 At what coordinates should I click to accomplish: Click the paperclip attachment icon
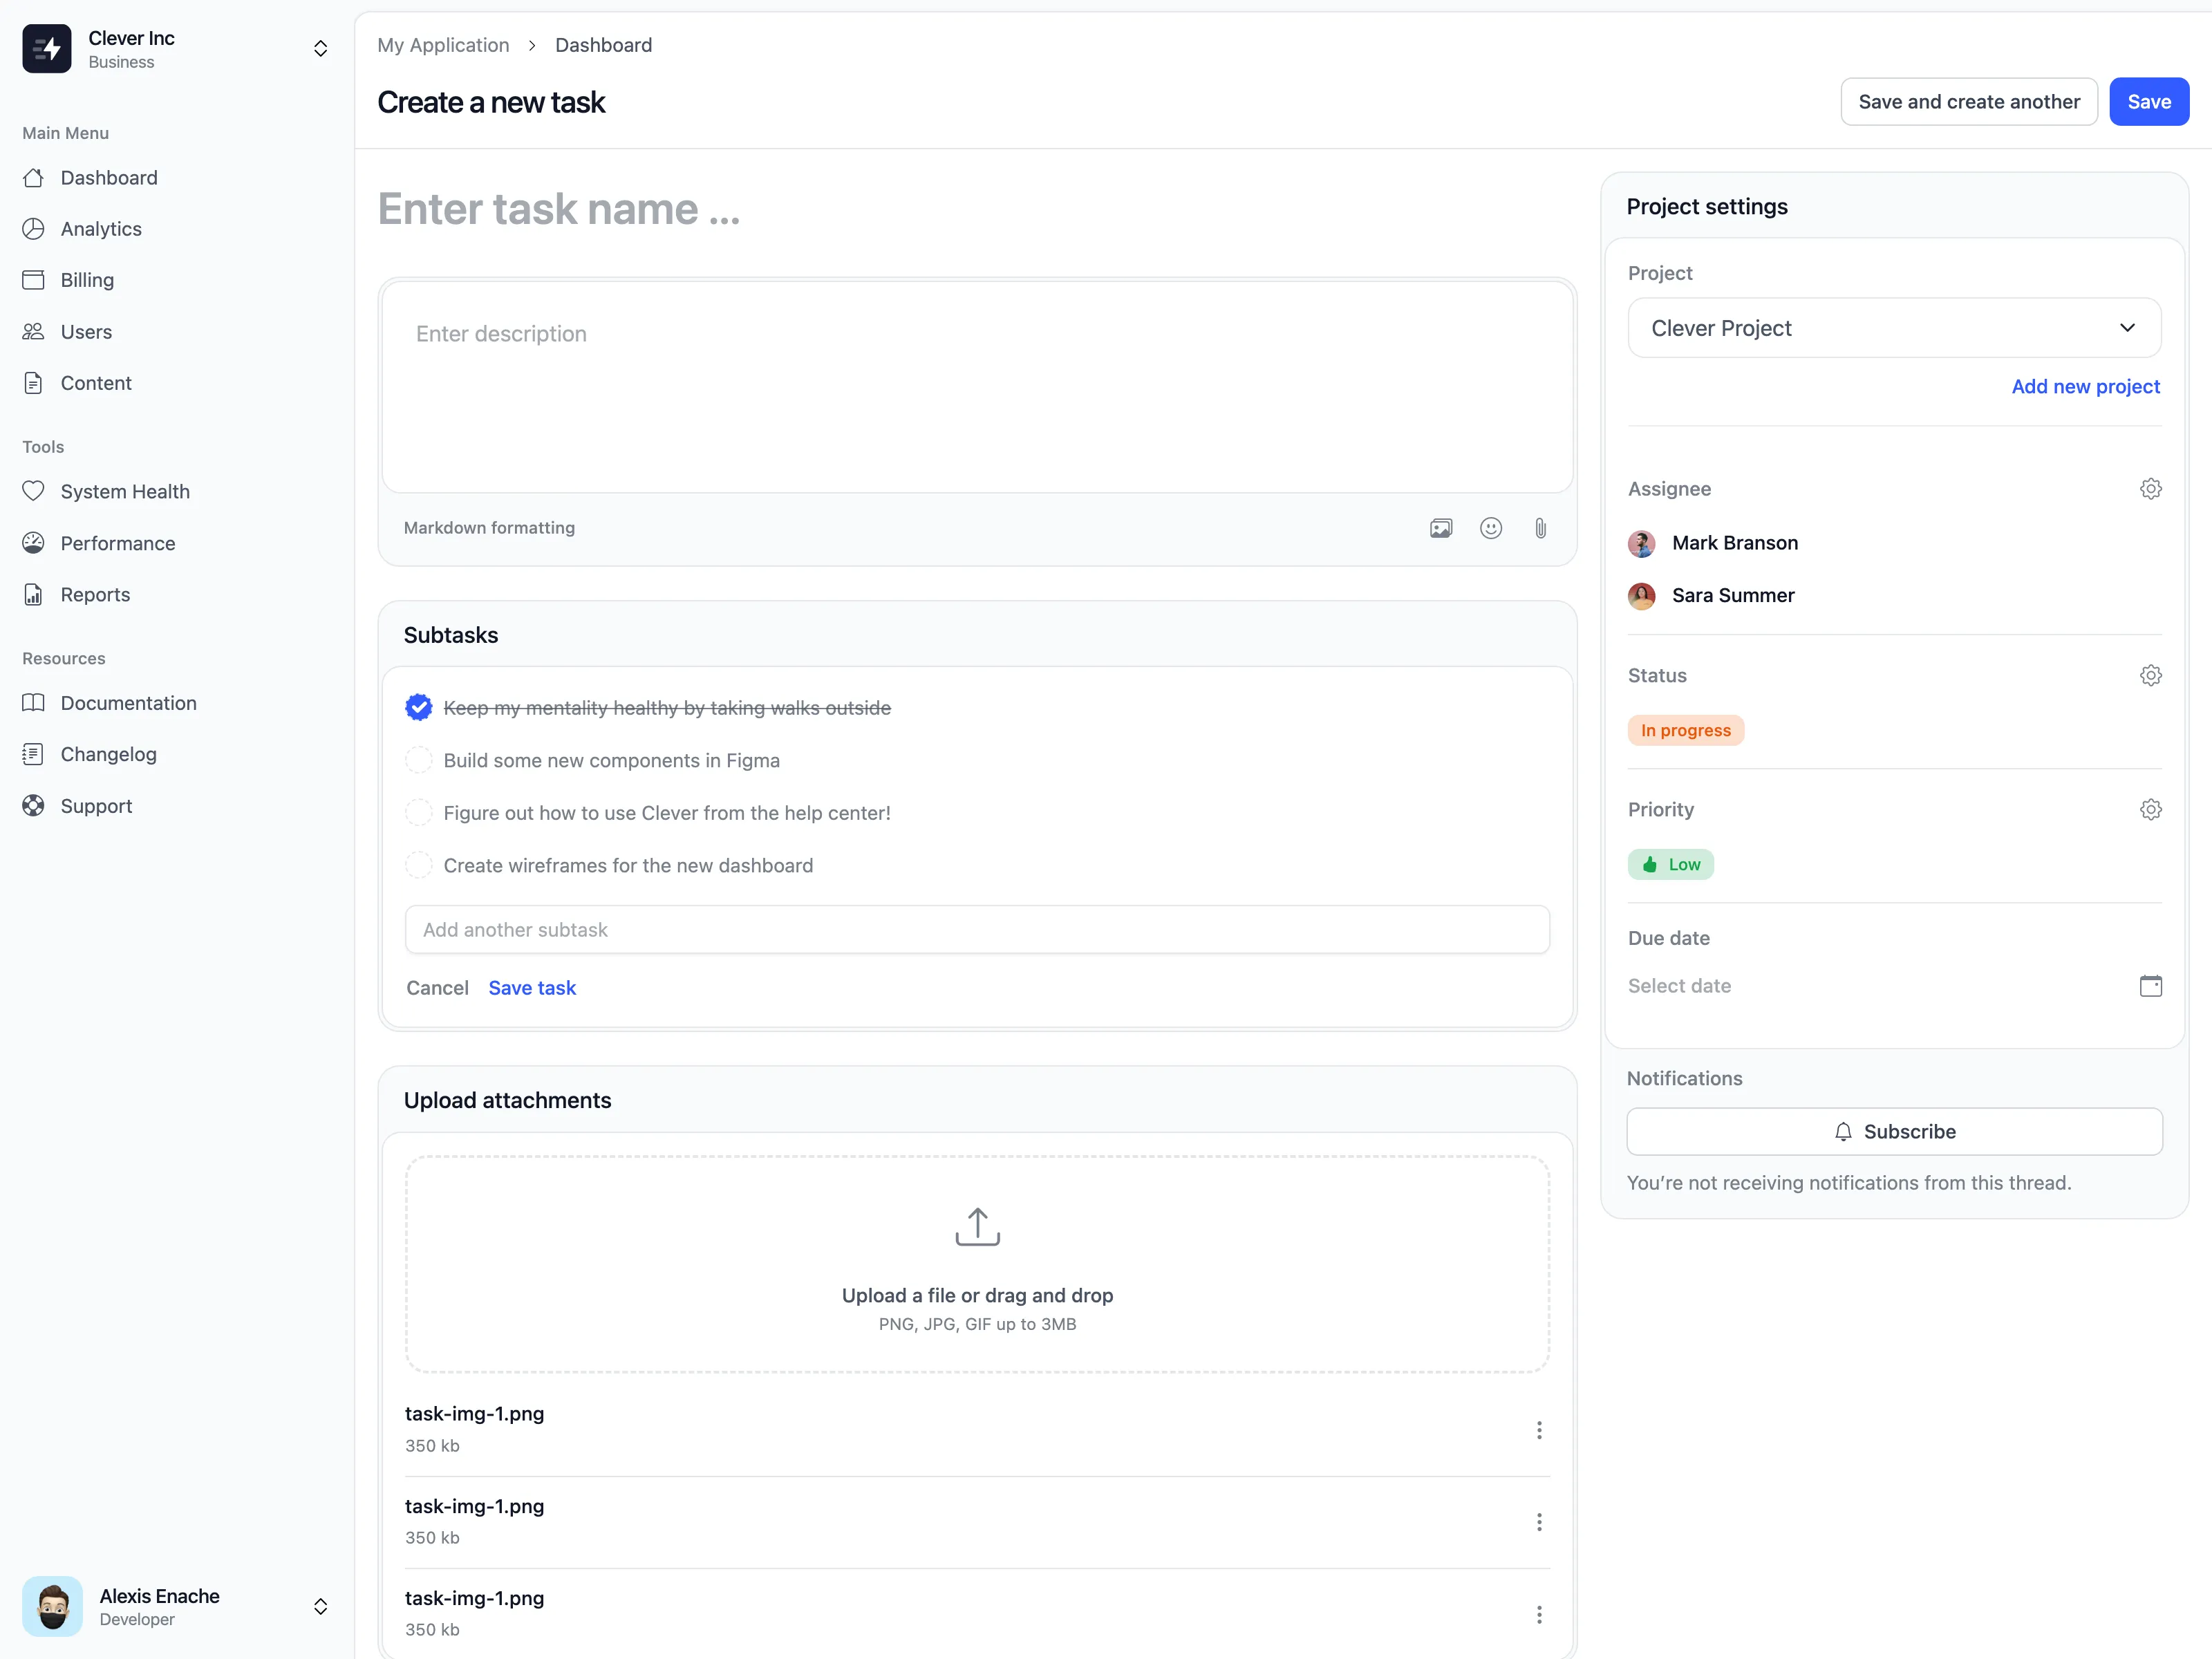pos(1540,528)
